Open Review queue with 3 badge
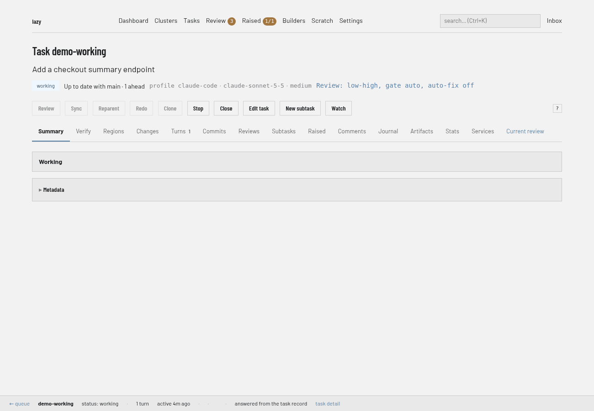The width and height of the screenshot is (594, 411). [x=221, y=21]
